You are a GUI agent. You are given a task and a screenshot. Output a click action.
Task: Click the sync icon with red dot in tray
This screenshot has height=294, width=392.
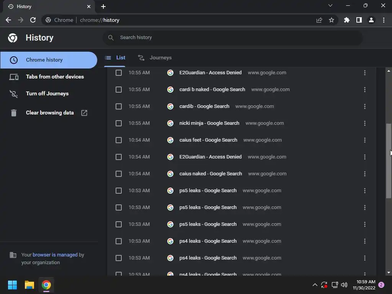pos(324,285)
